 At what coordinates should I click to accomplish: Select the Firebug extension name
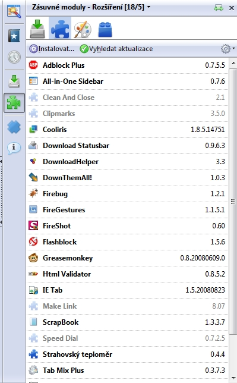point(55,194)
